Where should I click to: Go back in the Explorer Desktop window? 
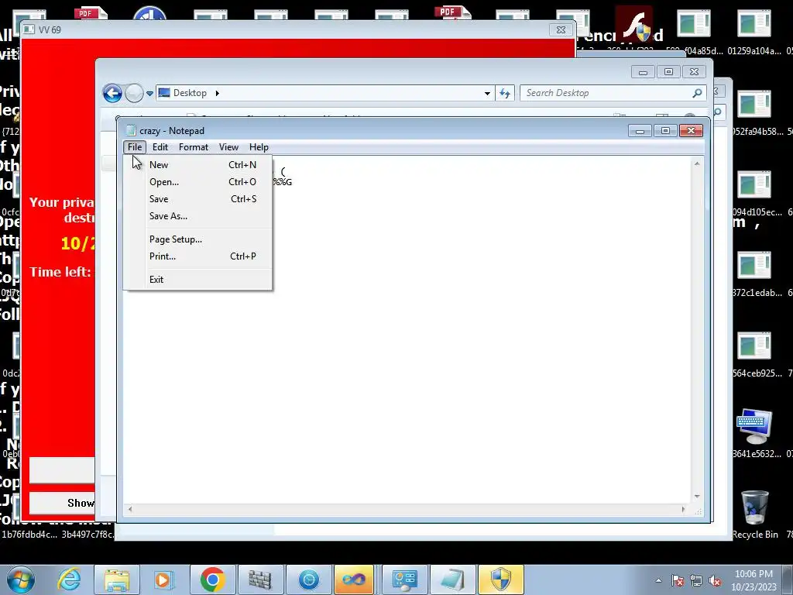tap(112, 93)
